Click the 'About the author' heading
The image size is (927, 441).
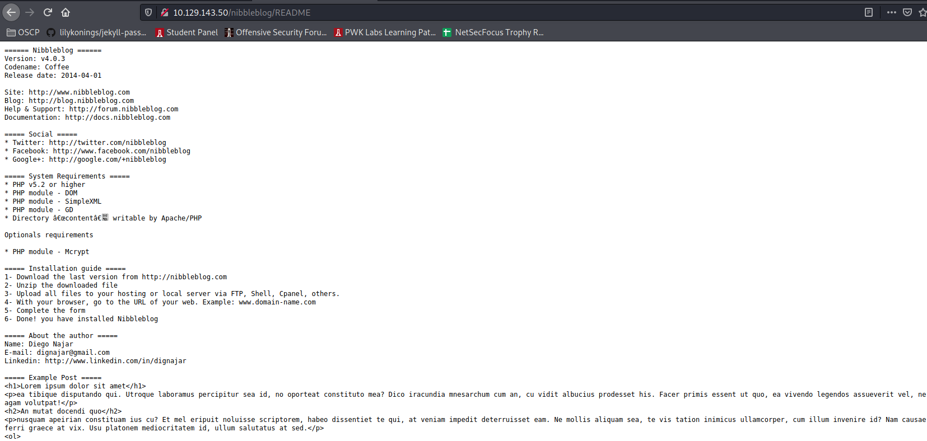[x=61, y=336]
